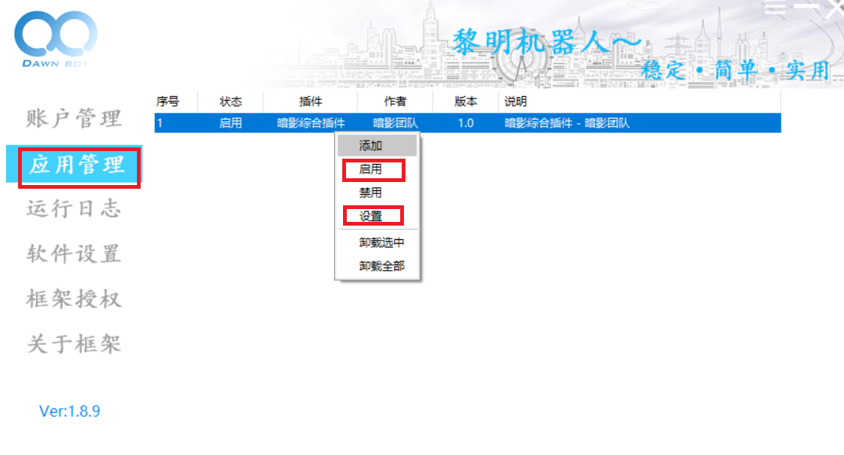The image size is (844, 455).
Task: Choose 卸载选中 in the context menu
Action: [x=377, y=242]
